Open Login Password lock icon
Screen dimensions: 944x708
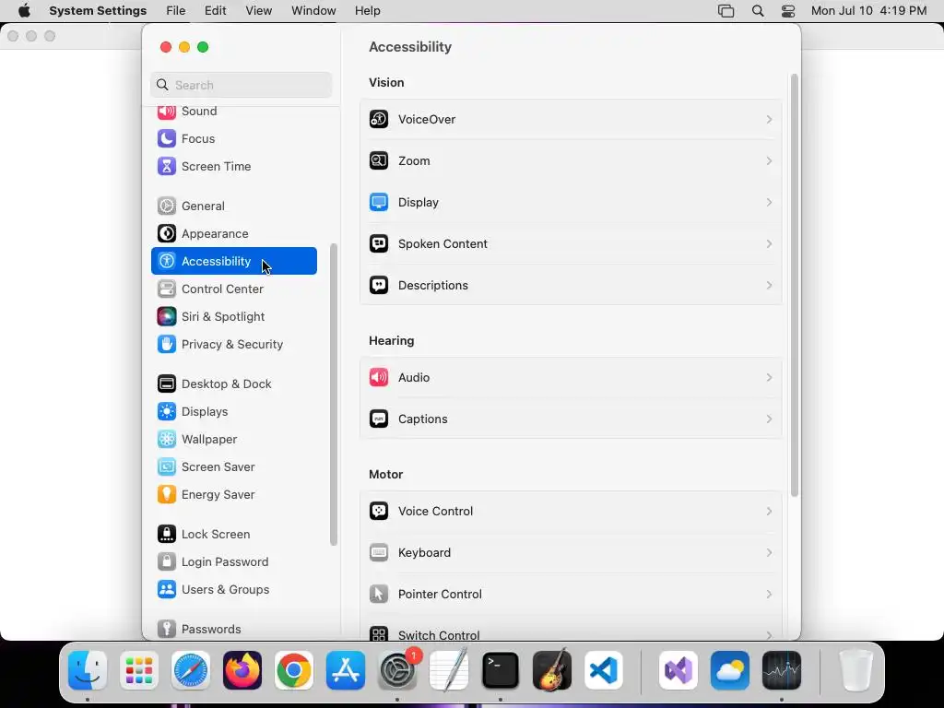167,562
